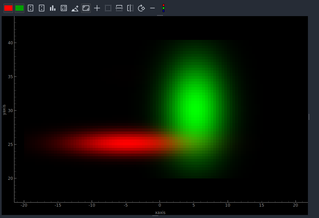Select the dotted rectangle selection tool
Screen dimensions: 319x218
tap(108, 8)
